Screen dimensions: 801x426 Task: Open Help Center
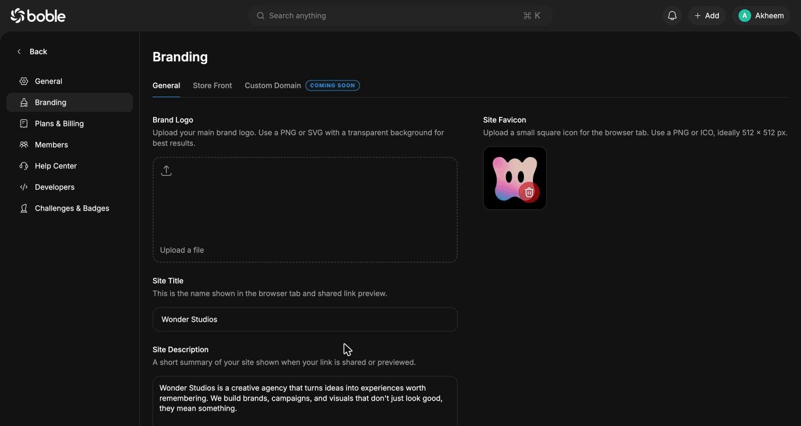69,166
